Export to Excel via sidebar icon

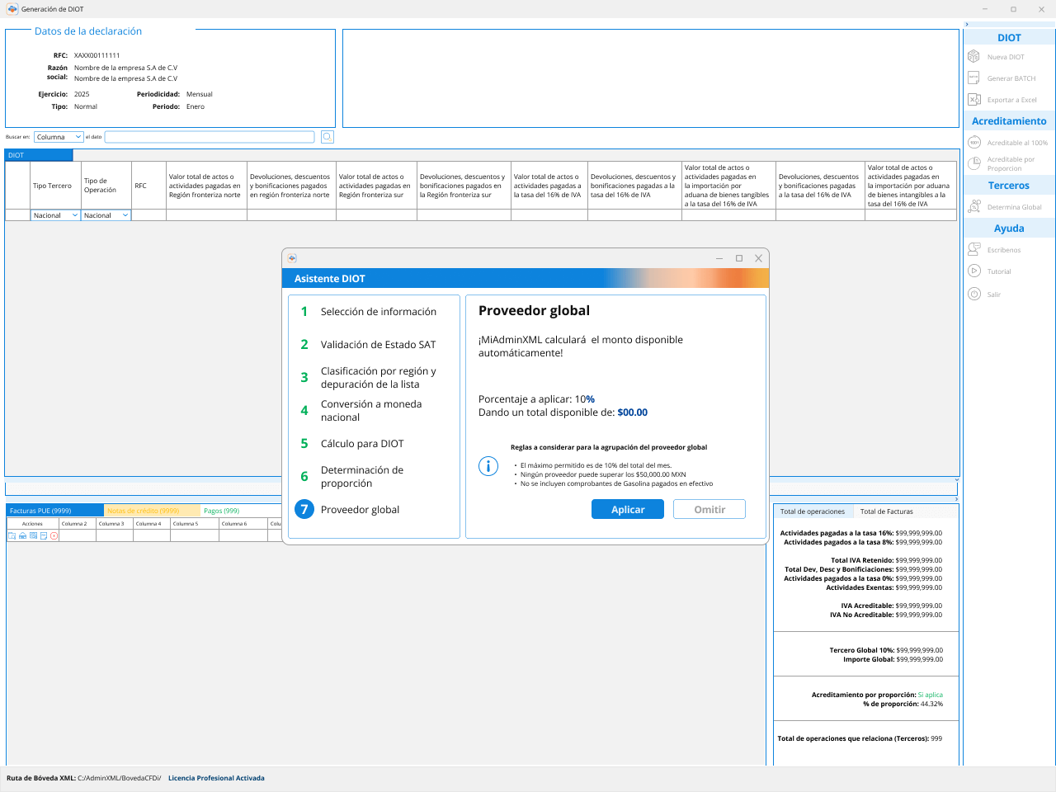[973, 100]
